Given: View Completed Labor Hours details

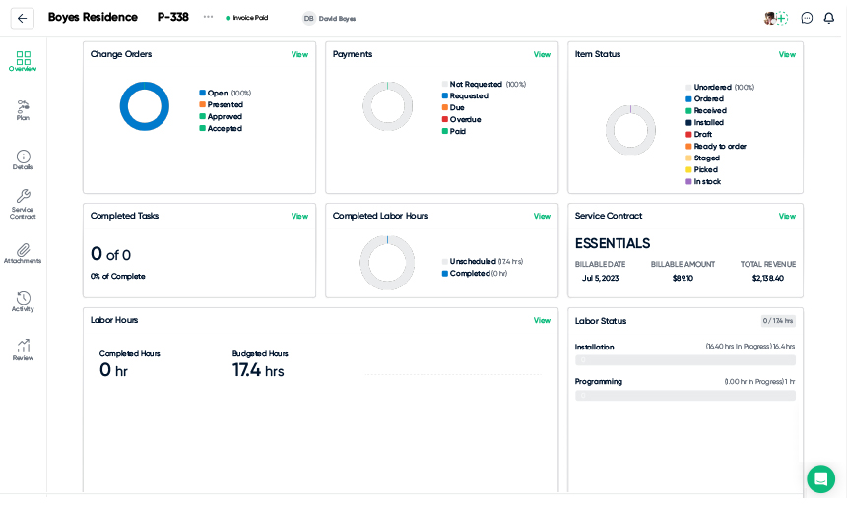Looking at the screenshot, I should (x=542, y=216).
